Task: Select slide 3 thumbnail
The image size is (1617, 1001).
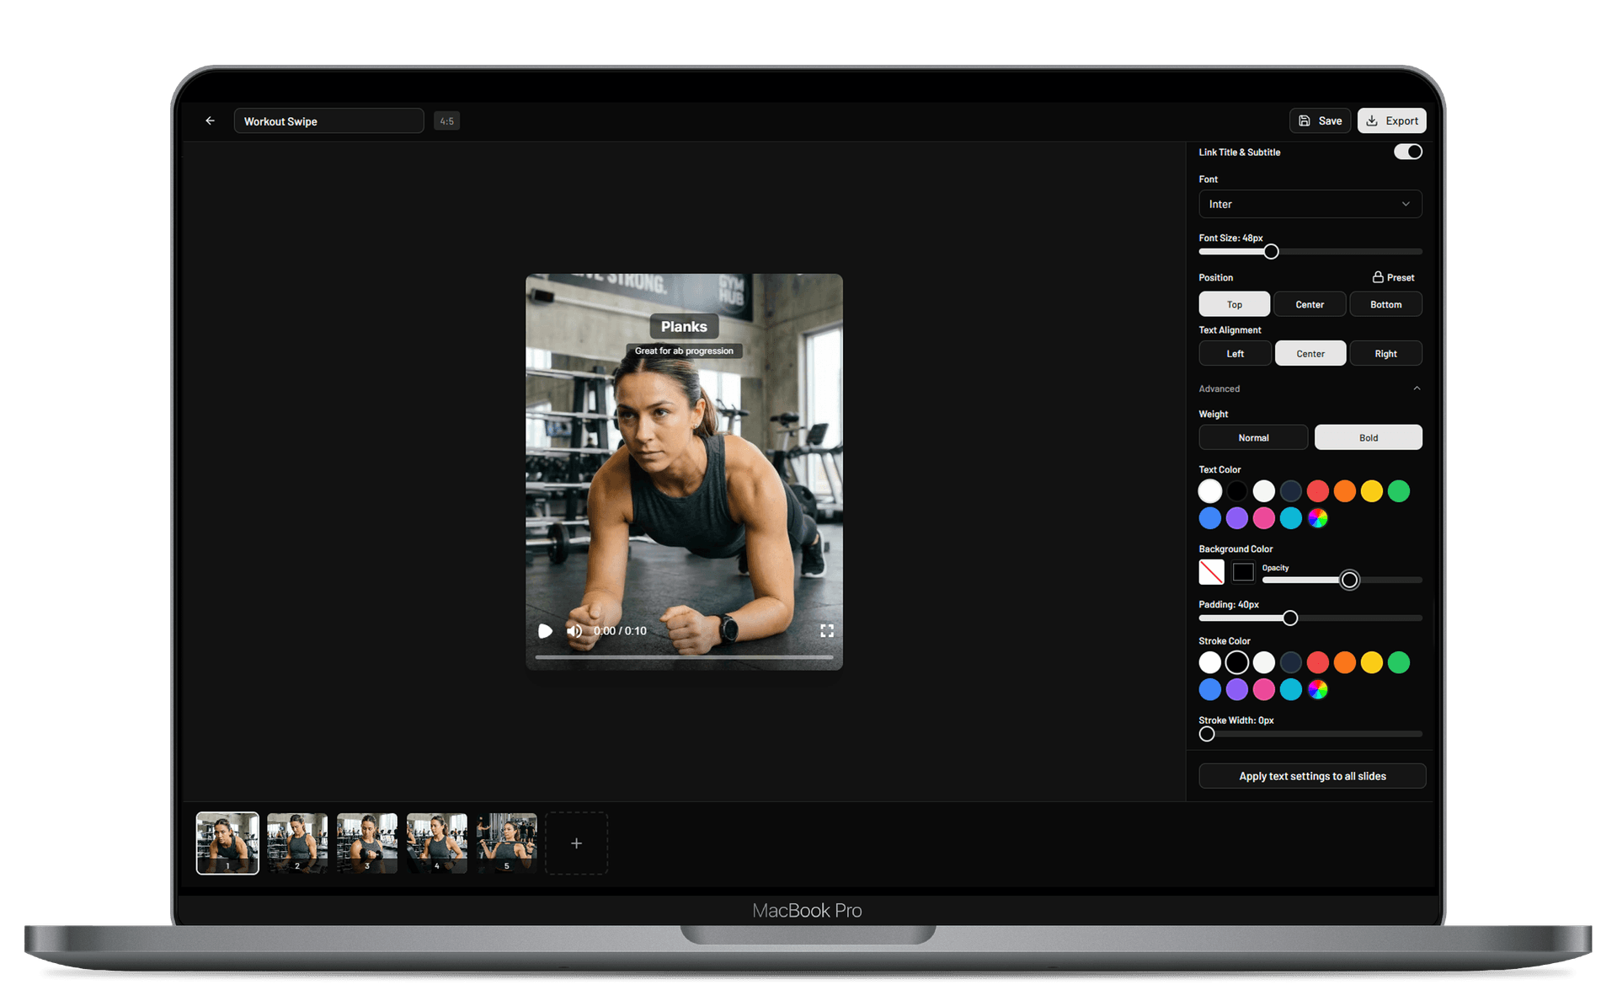Action: (366, 843)
